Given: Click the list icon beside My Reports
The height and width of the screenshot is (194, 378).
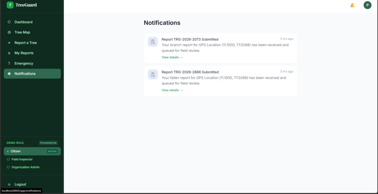Looking at the screenshot, I should (9, 53).
